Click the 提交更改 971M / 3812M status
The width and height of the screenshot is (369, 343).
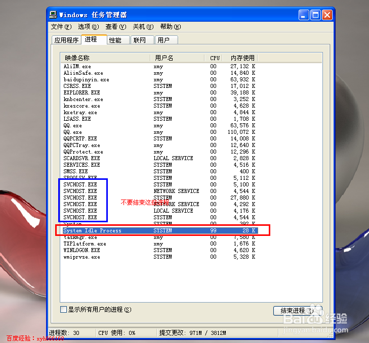[192, 333]
